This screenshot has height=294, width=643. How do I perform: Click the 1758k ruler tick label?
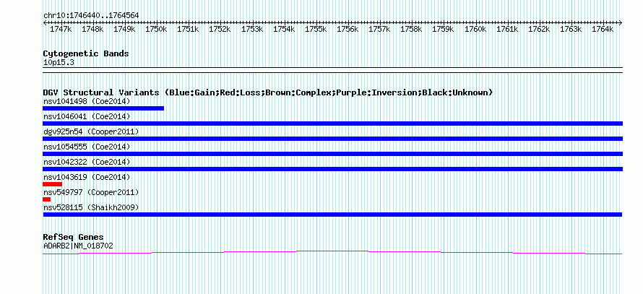tap(411, 29)
